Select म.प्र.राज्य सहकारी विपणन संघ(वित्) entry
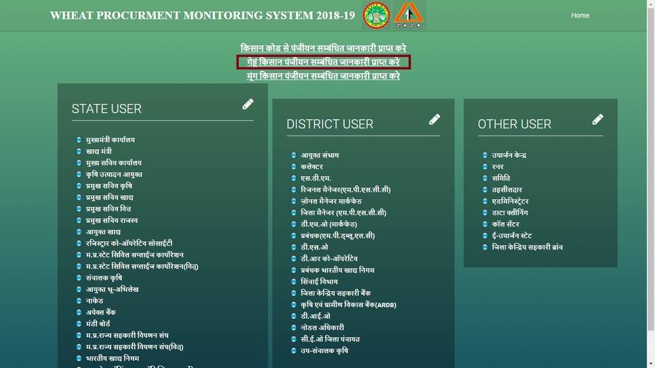 point(134,346)
